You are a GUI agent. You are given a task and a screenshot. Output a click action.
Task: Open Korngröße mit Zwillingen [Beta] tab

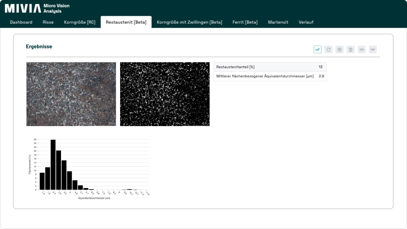tap(189, 22)
